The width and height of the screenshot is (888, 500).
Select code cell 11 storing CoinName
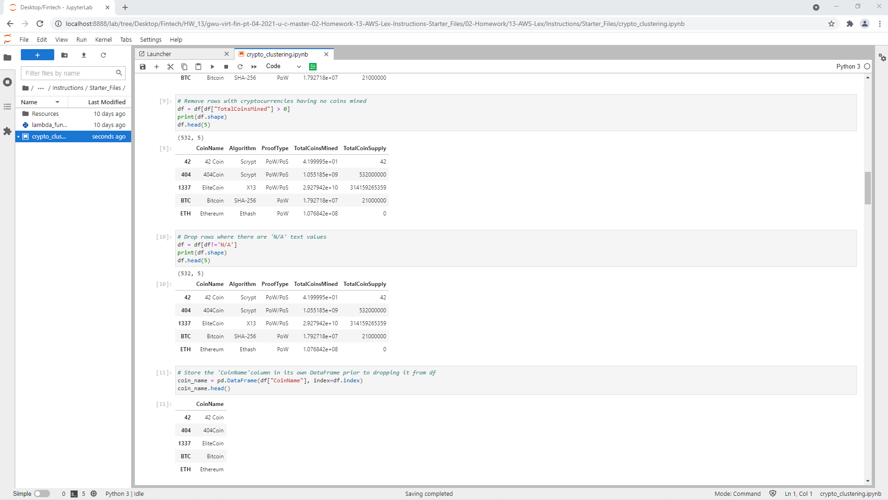[x=515, y=380]
